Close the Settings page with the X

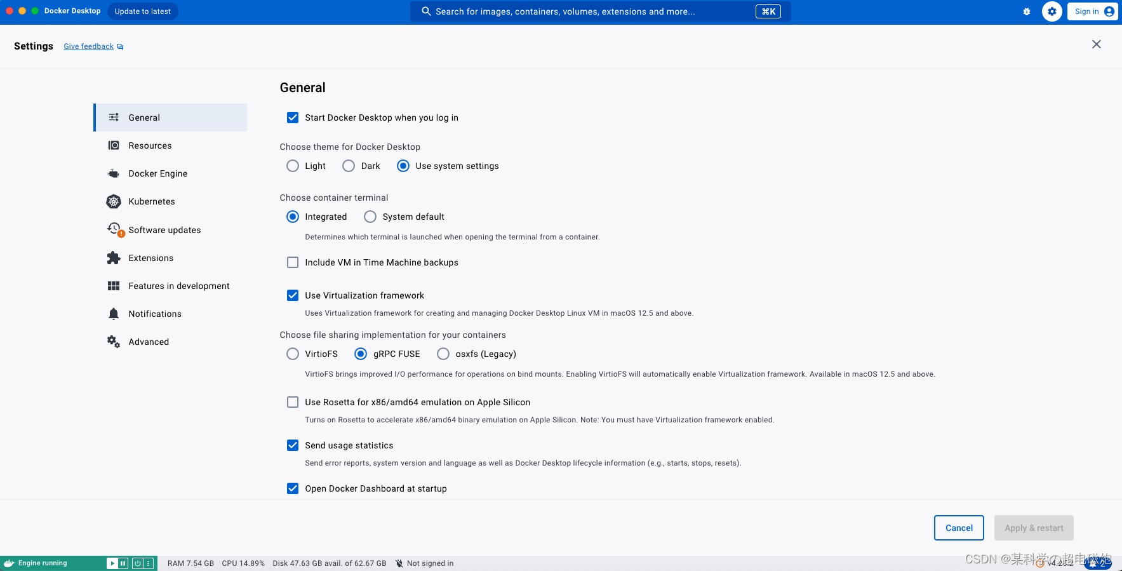1097,44
